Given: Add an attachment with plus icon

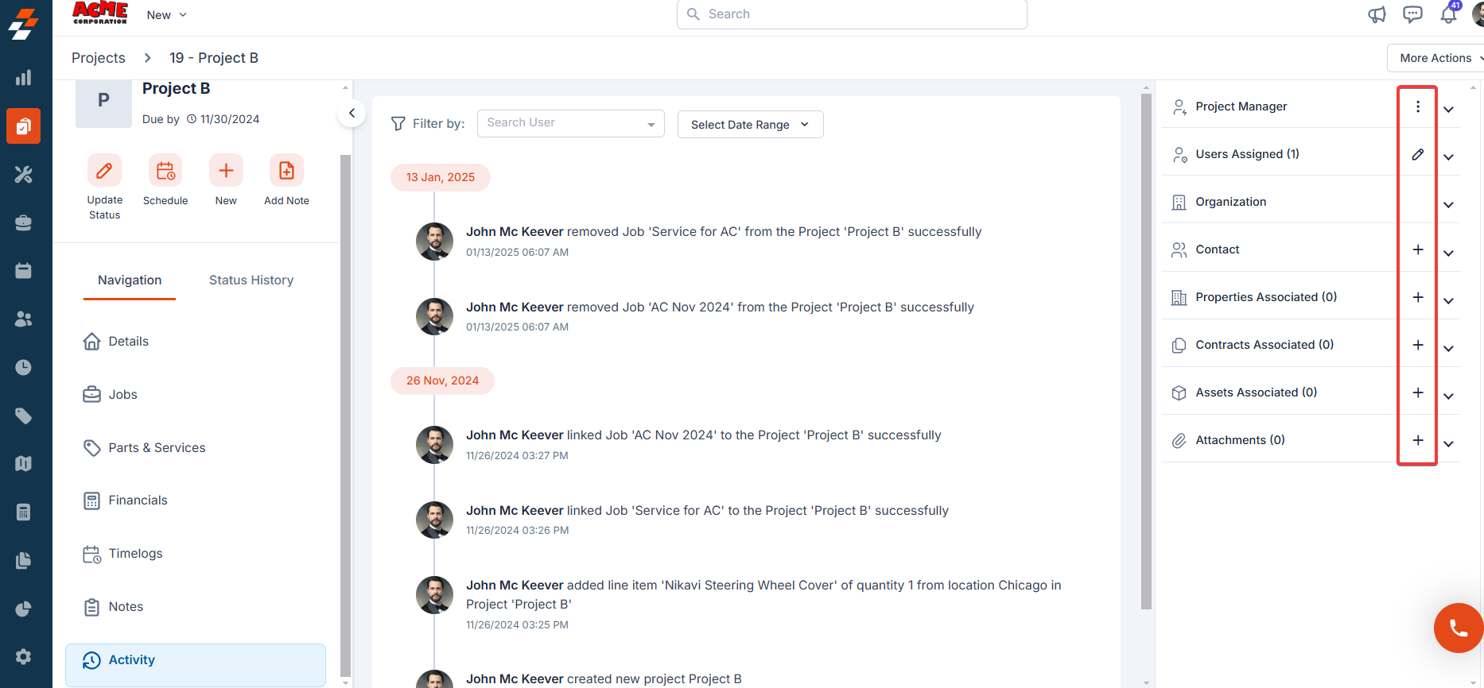Looking at the screenshot, I should (1418, 440).
